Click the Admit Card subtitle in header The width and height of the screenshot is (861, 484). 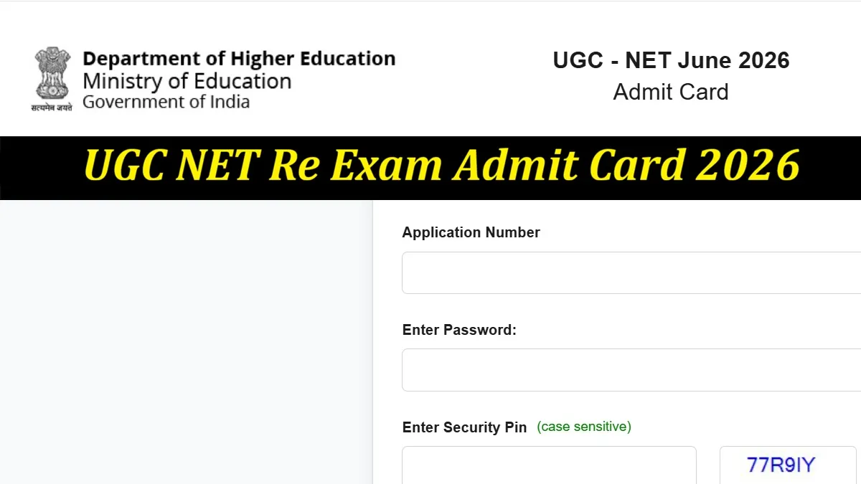[671, 92]
